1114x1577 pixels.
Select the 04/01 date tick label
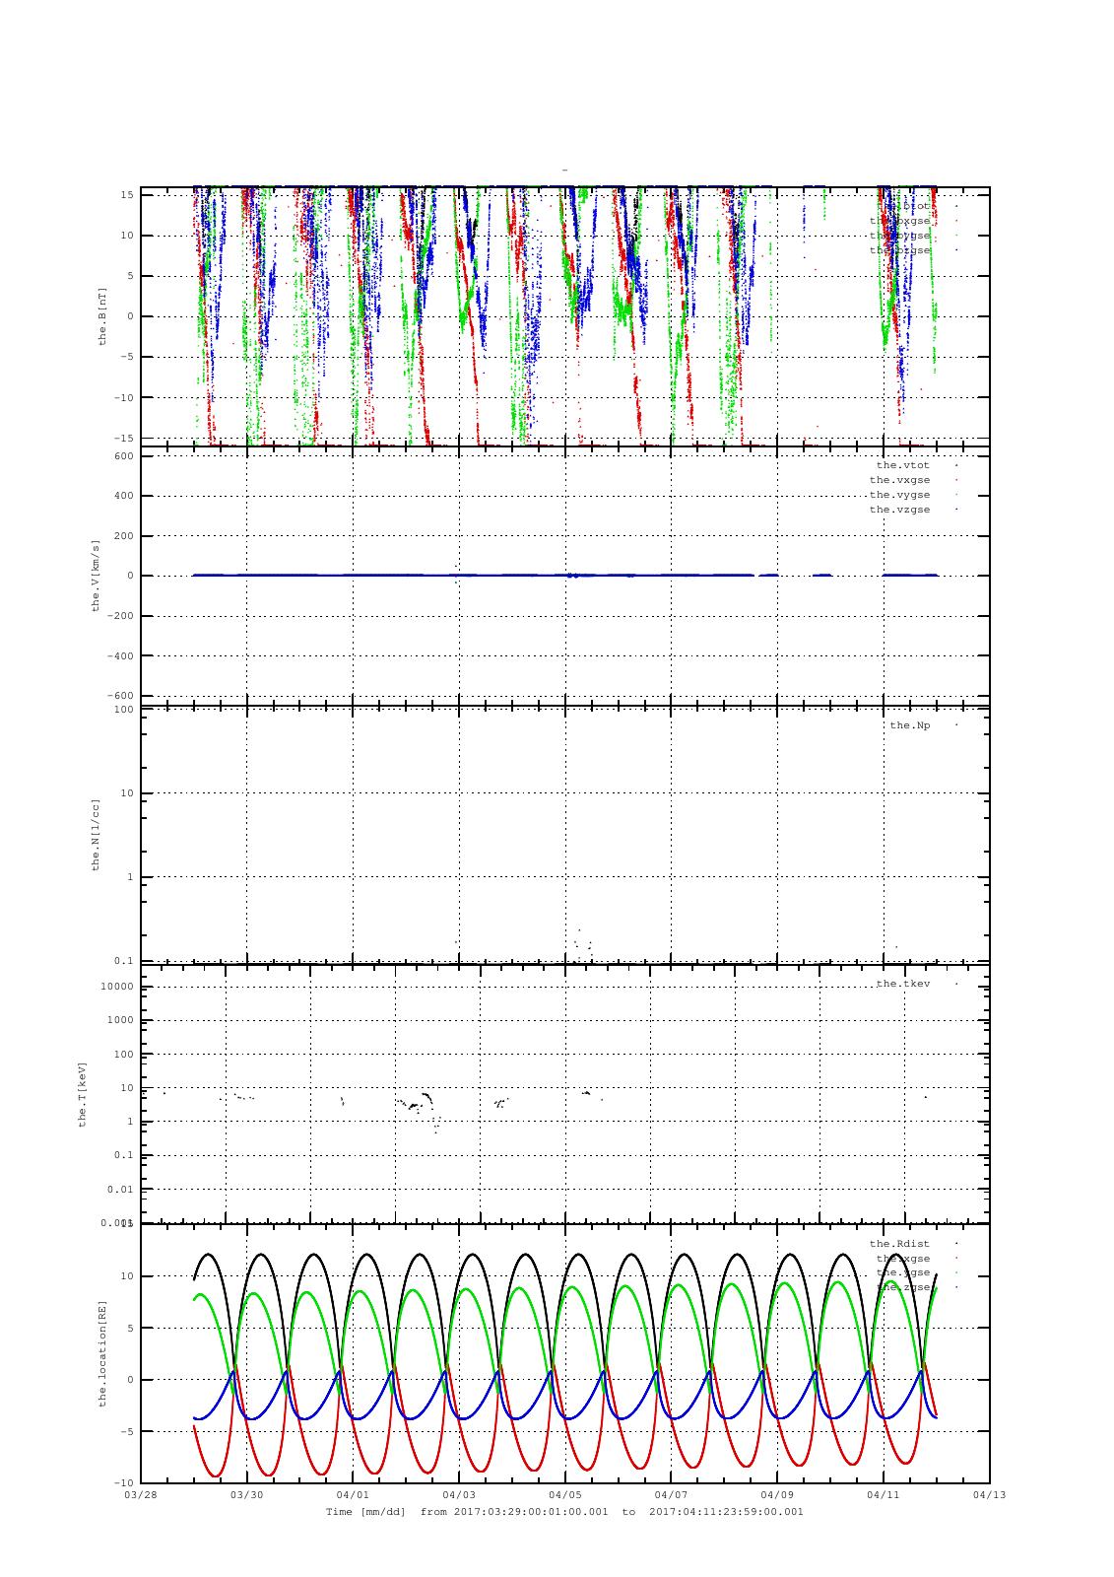pyautogui.click(x=353, y=1494)
